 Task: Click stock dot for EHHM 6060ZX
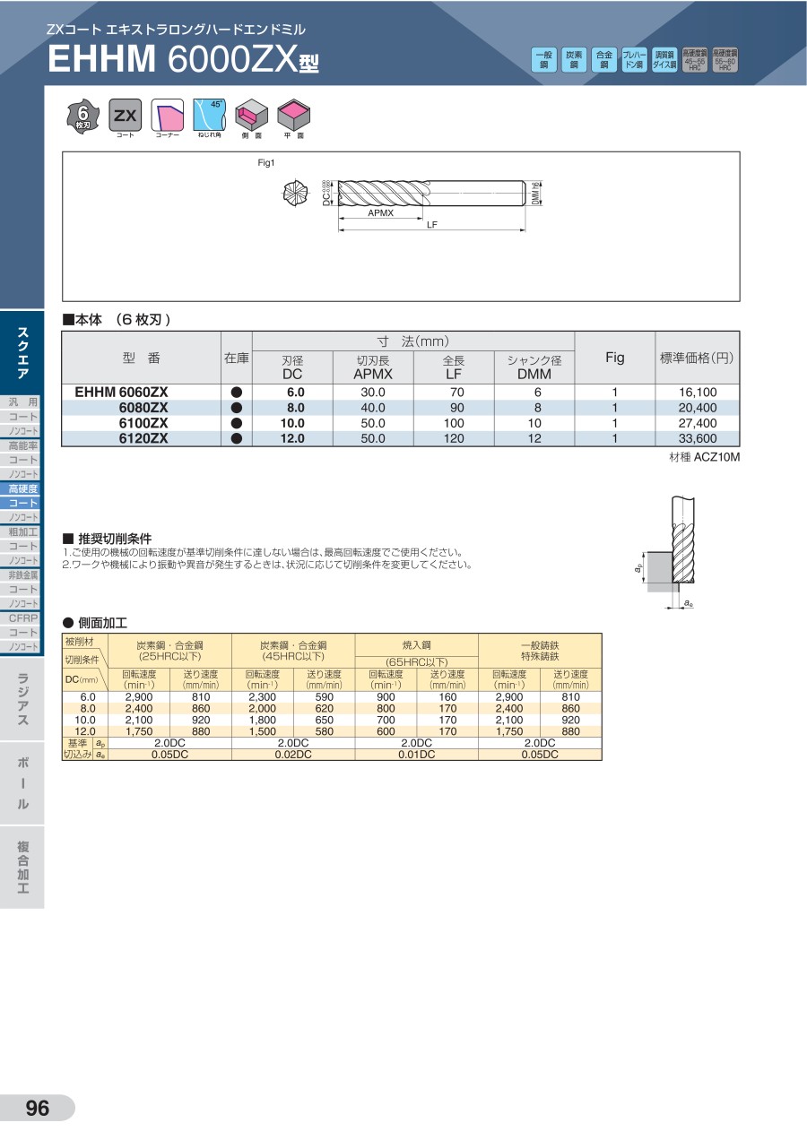(237, 393)
